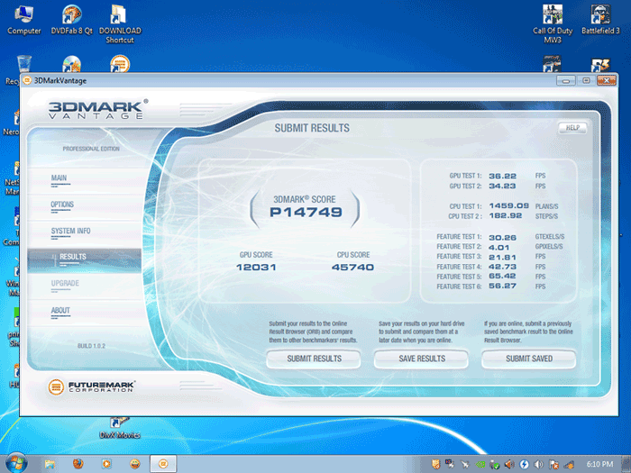Click the 3DMark Vantage logo
This screenshot has width=631, height=473.
(97, 109)
